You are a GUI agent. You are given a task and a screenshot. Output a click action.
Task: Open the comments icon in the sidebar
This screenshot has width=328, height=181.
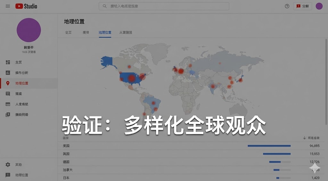(8, 94)
